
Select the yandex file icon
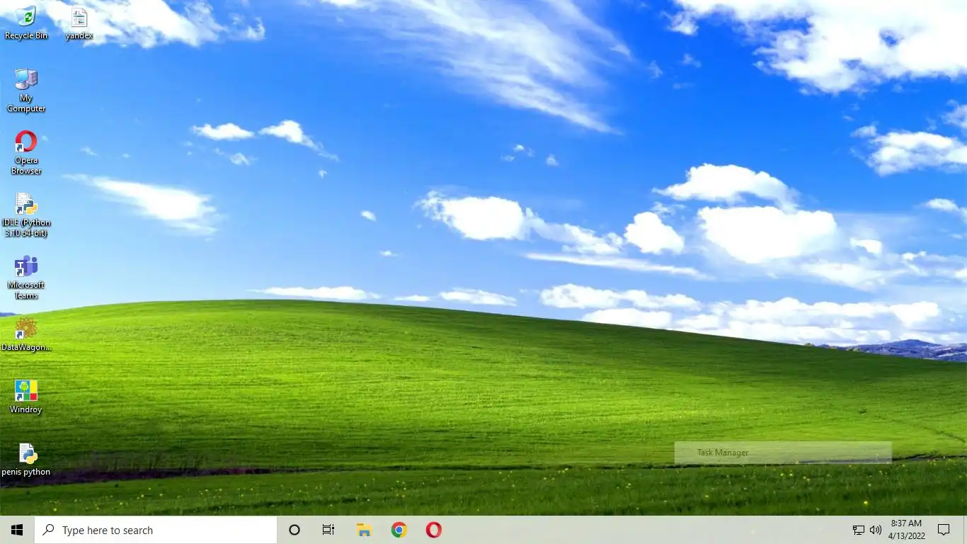pos(79,23)
